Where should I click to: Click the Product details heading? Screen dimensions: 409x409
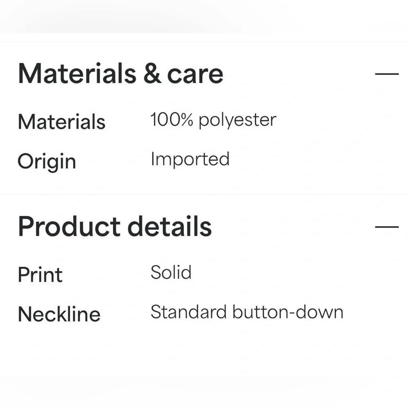(x=115, y=227)
